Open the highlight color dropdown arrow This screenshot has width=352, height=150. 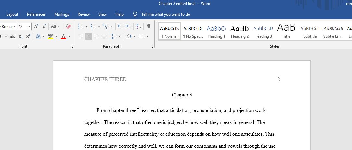click(57, 36)
